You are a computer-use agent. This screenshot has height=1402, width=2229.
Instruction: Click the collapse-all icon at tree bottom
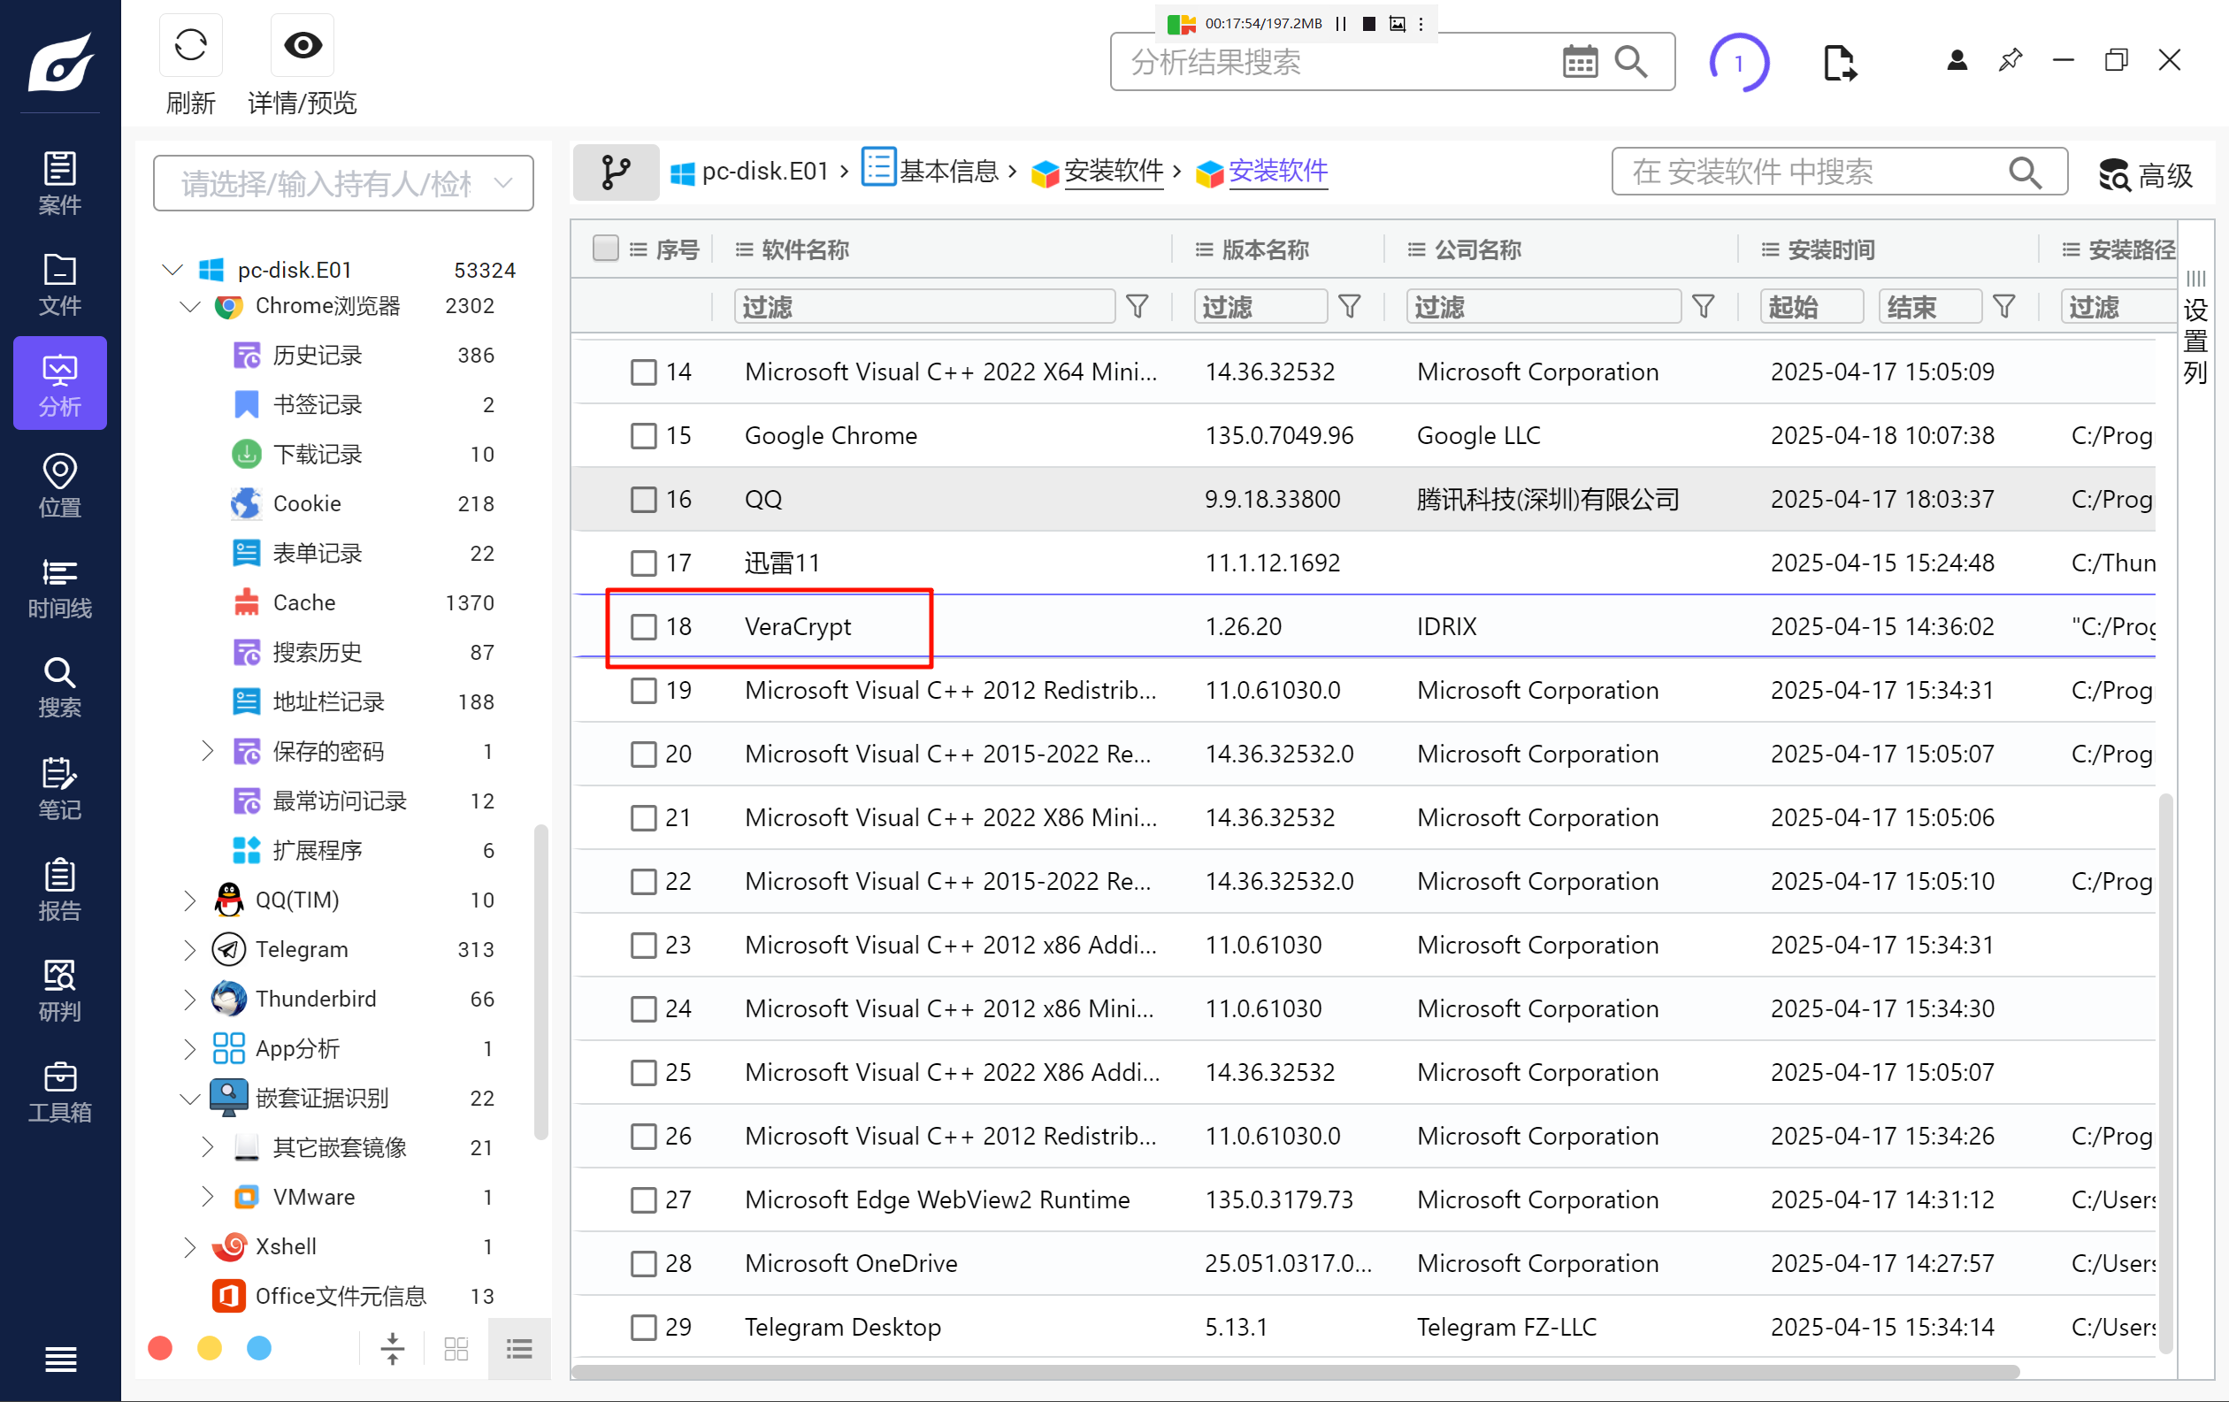[x=393, y=1348]
